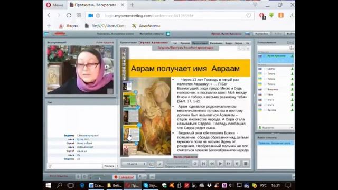Jump to the first slide

coord(203,164)
